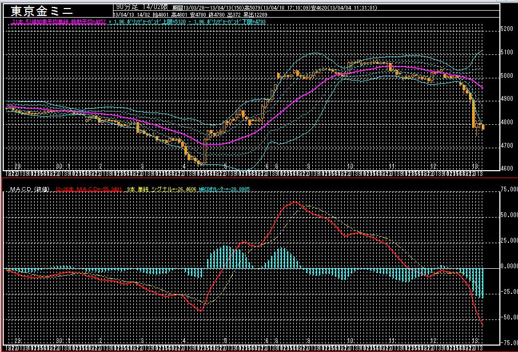Click date marker 11 in MACD panel
The height and width of the screenshot is (352, 518).
click(392, 341)
